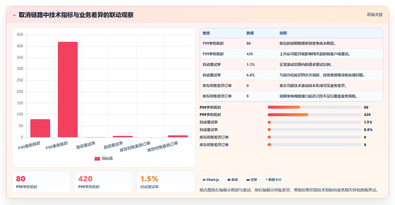The image size is (395, 205).
Task: Click the progress bar showing 9
Action: click(x=314, y=145)
